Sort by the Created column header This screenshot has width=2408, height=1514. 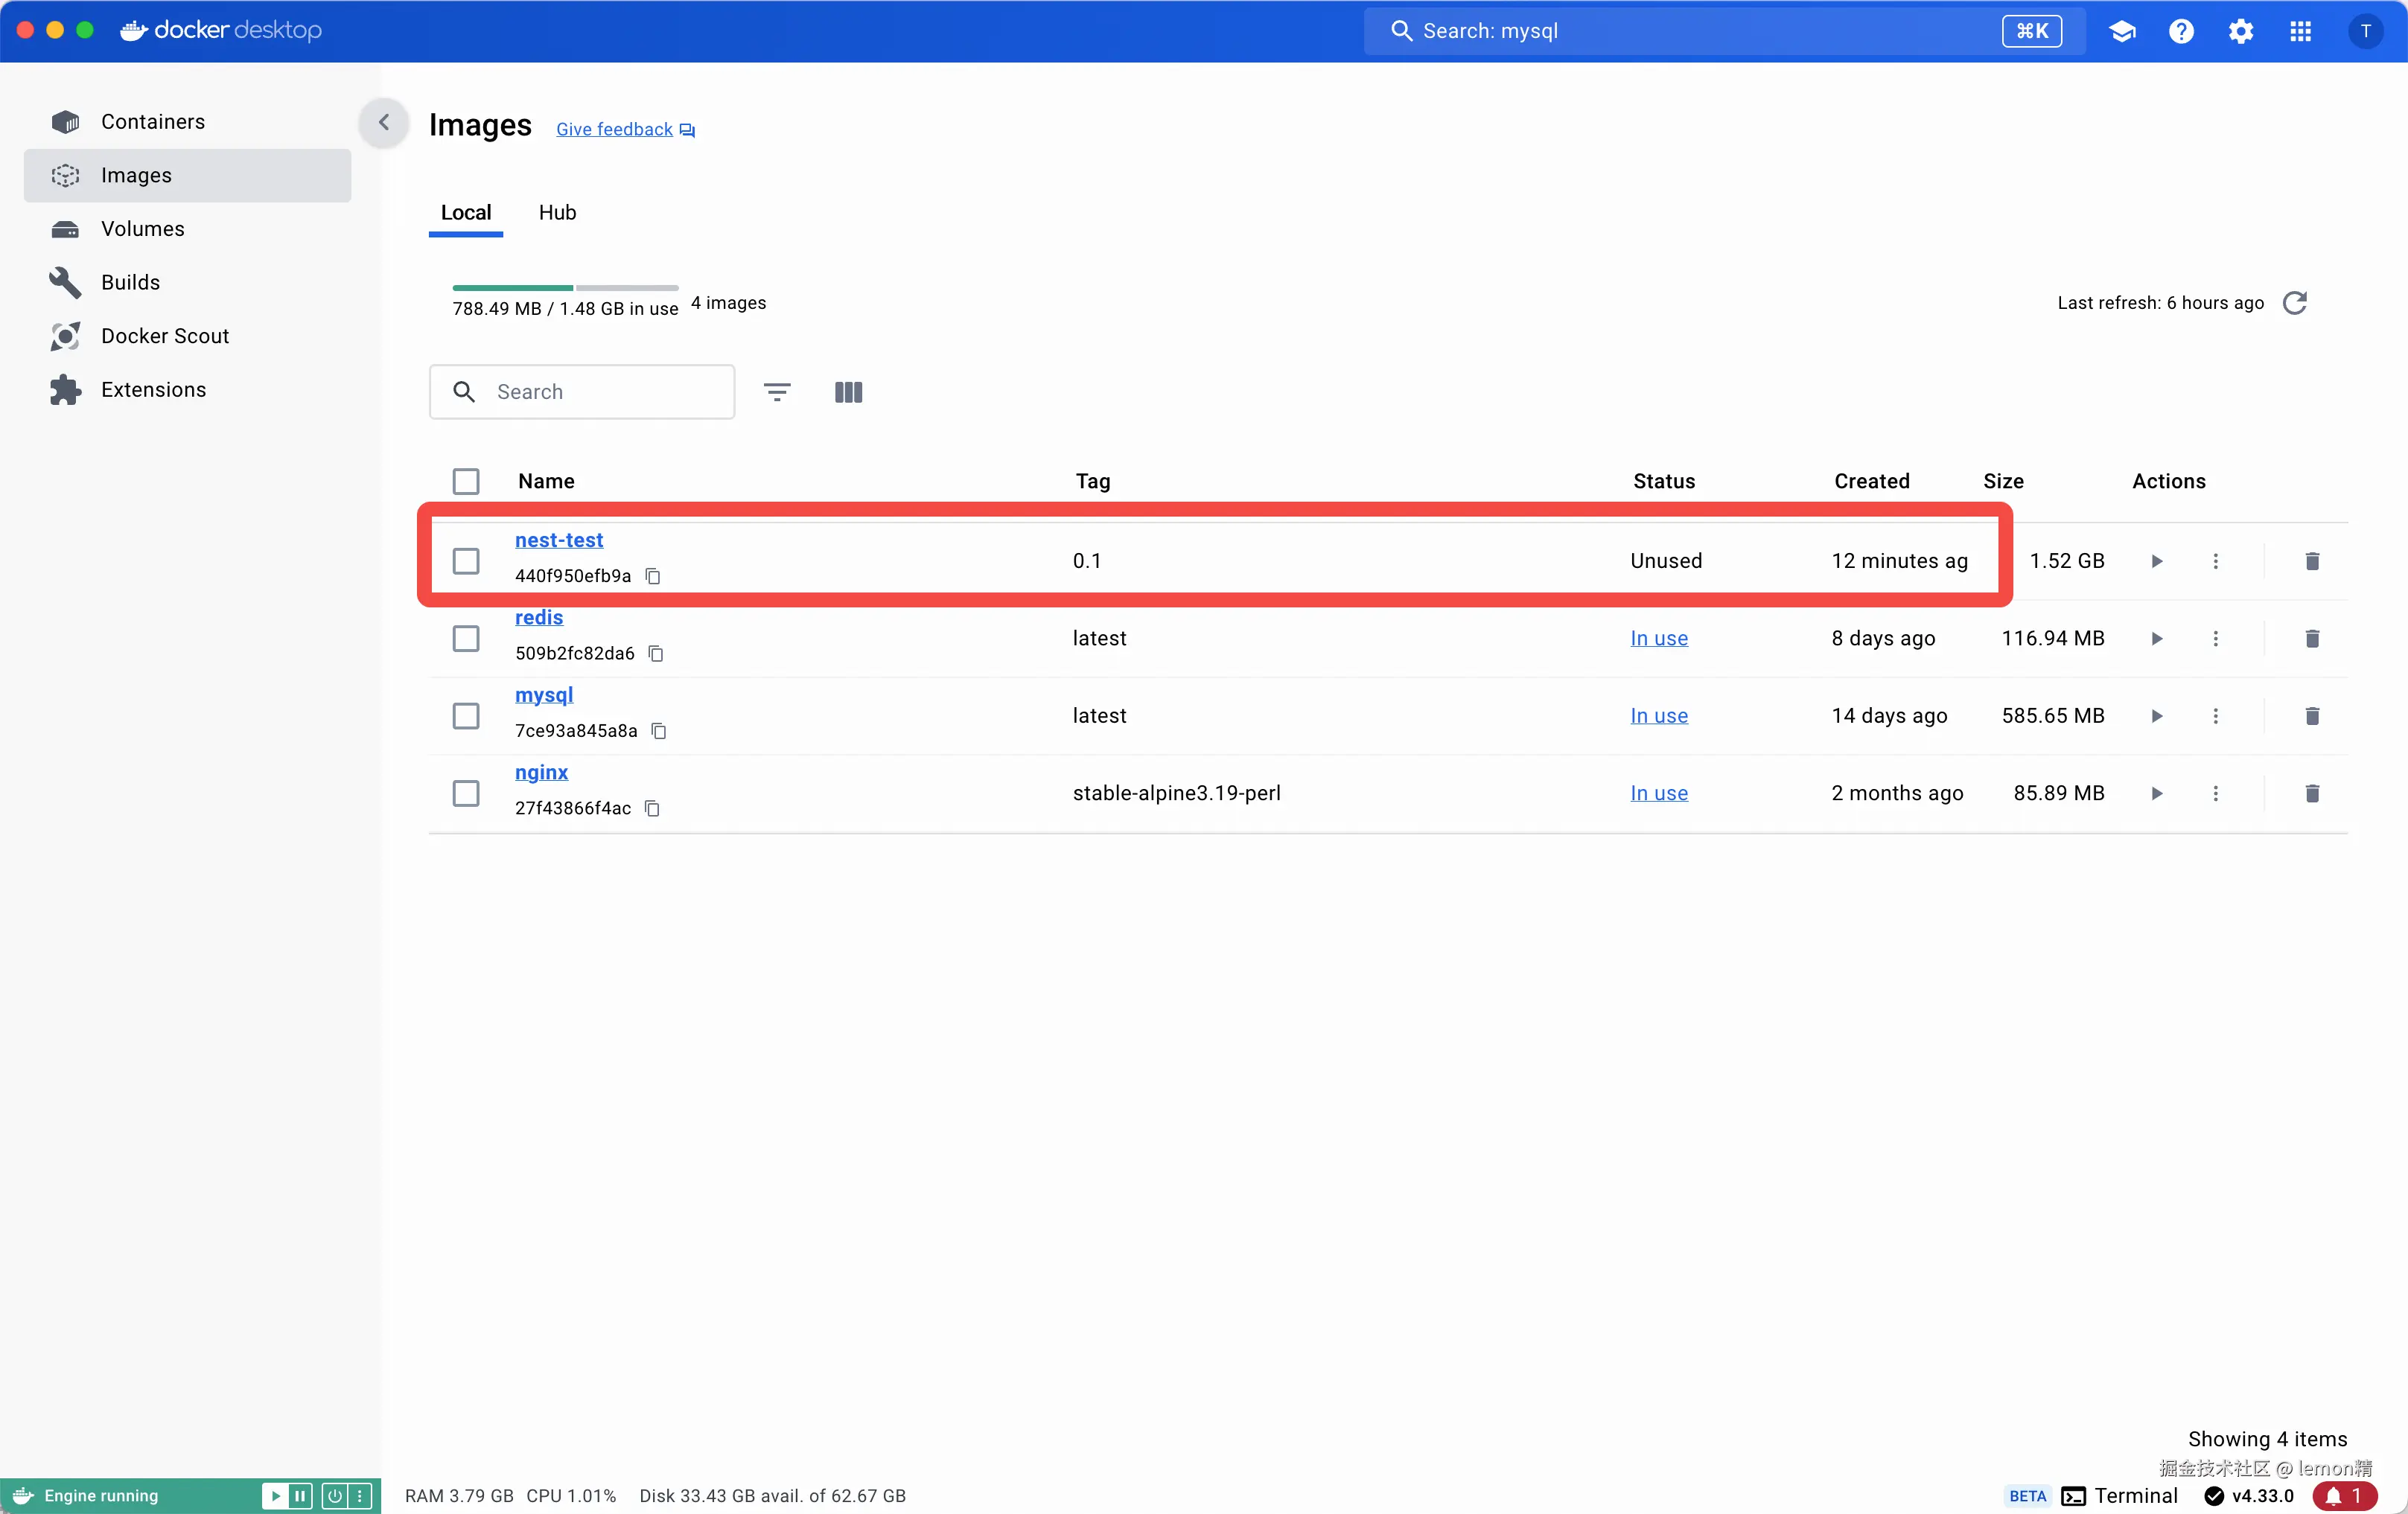tap(1871, 481)
